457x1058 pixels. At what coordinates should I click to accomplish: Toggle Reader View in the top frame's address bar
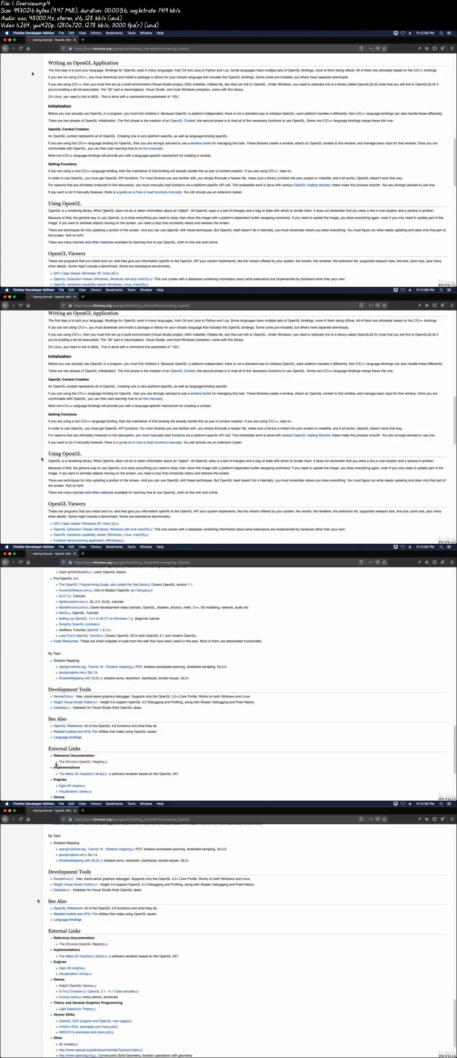coord(361,48)
